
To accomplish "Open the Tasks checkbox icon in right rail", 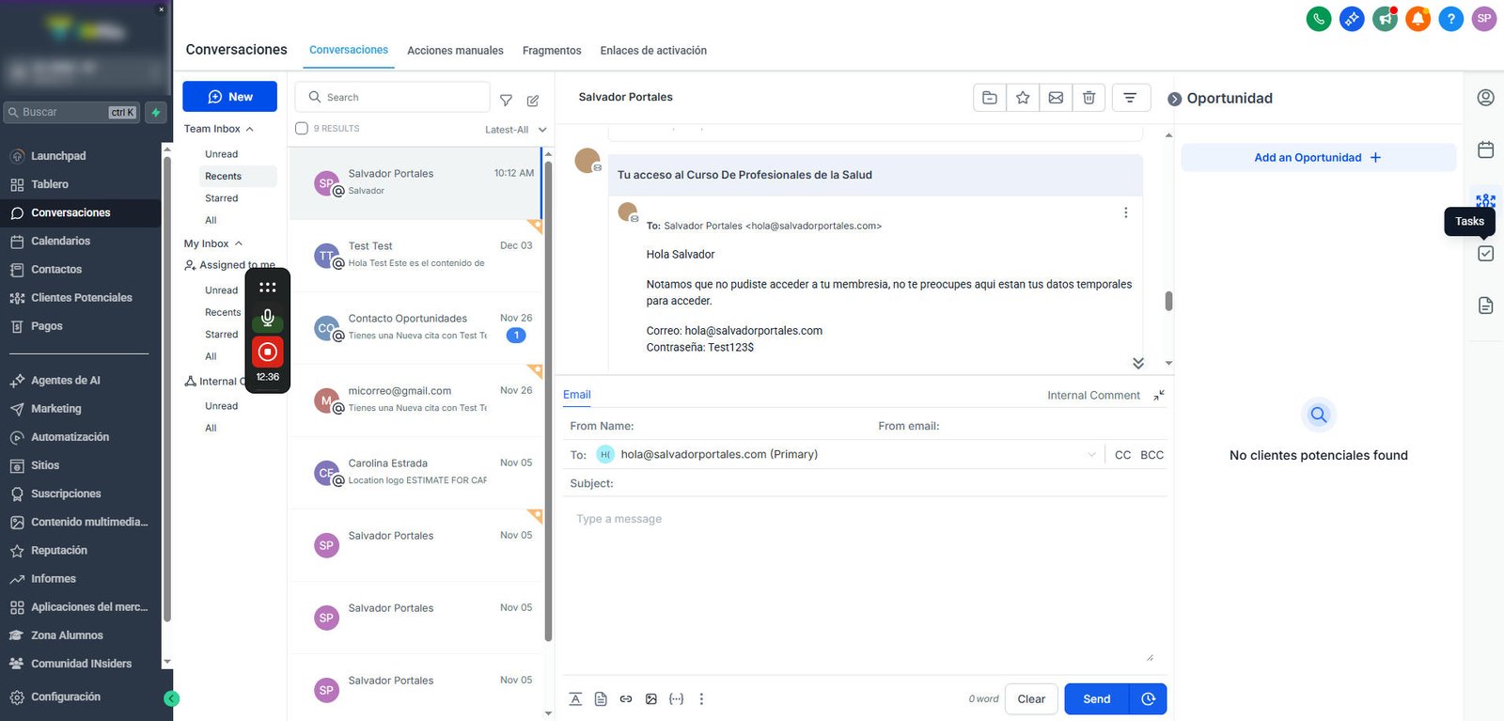I will [x=1485, y=253].
